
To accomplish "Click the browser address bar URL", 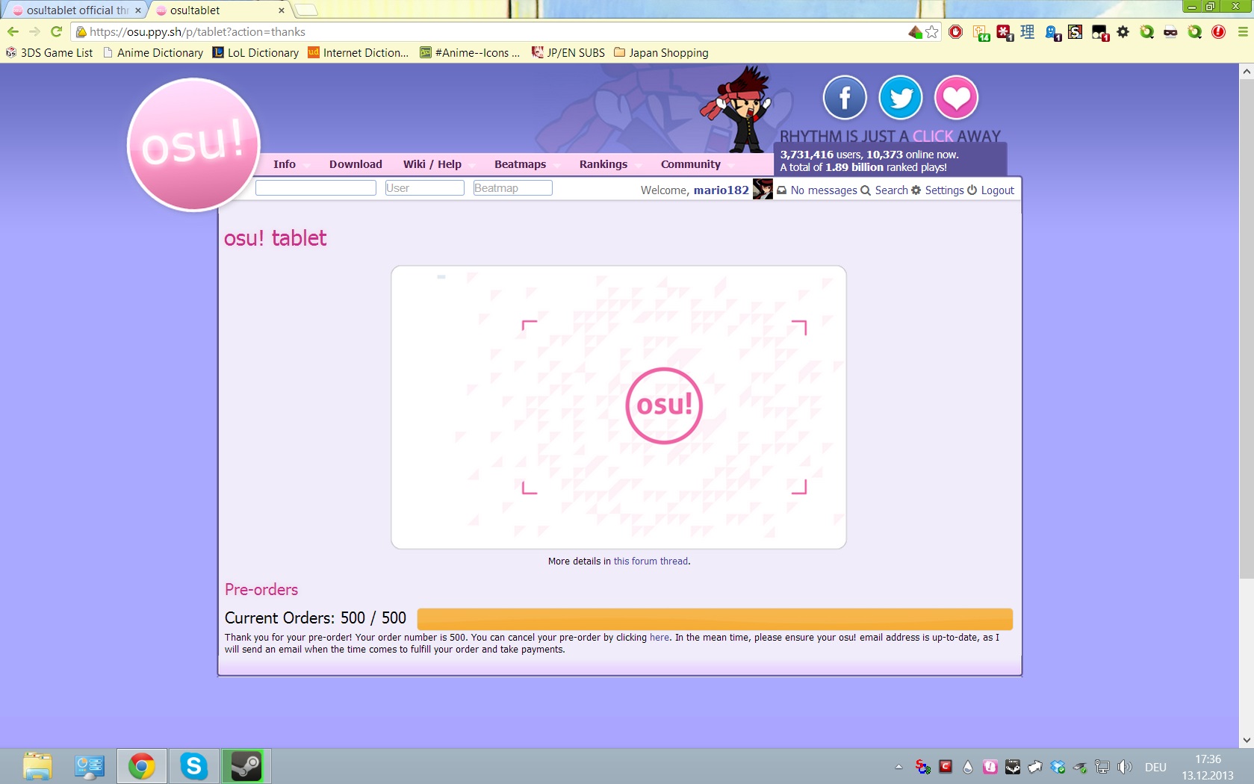I will [x=197, y=32].
